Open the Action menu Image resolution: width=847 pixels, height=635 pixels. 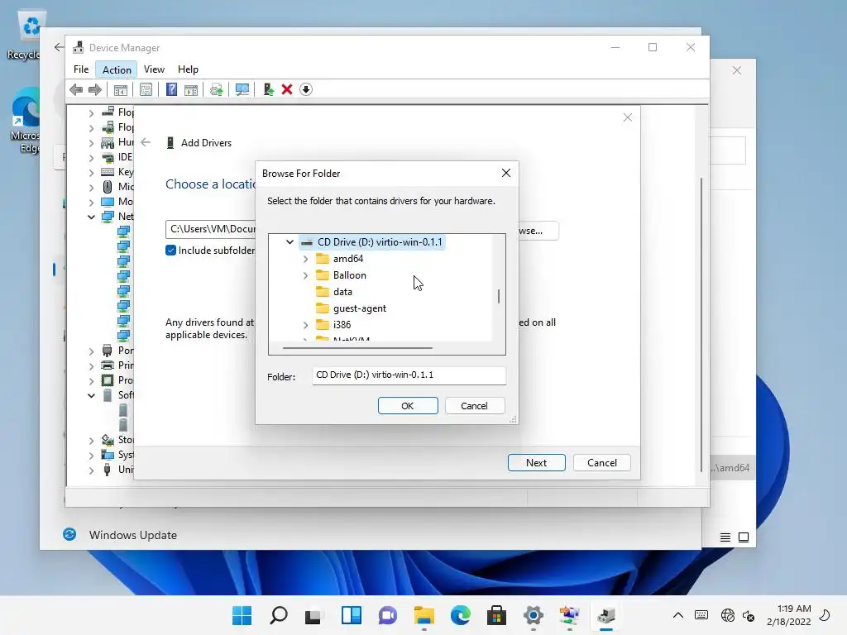tap(117, 69)
